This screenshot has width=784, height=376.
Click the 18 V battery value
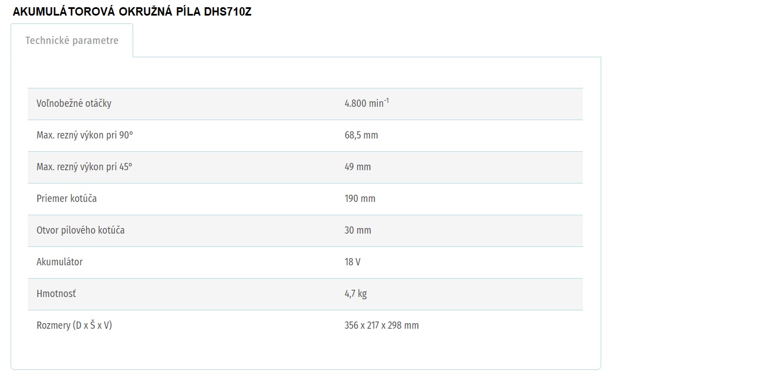tap(353, 262)
